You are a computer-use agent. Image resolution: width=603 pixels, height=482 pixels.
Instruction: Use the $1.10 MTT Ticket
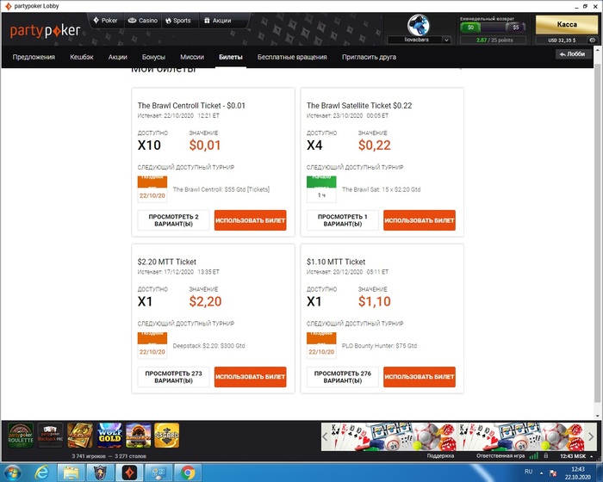(420, 377)
